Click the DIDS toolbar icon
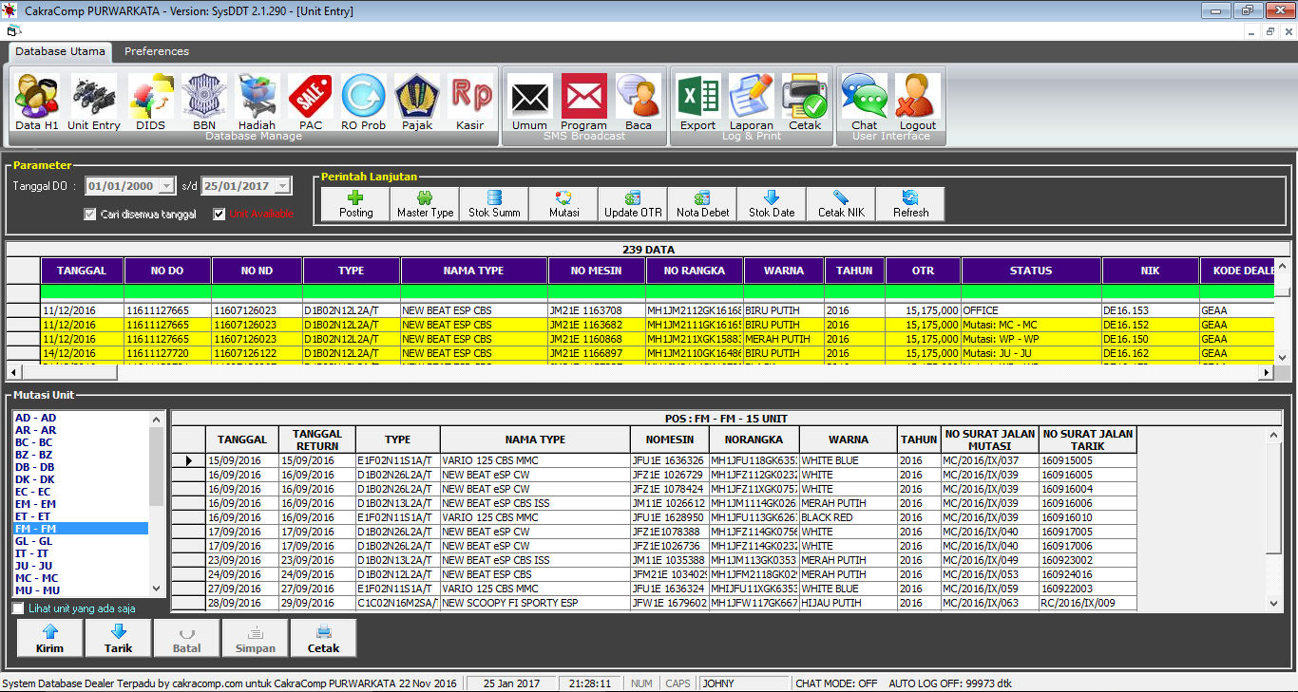The width and height of the screenshot is (1298, 692). tap(150, 101)
